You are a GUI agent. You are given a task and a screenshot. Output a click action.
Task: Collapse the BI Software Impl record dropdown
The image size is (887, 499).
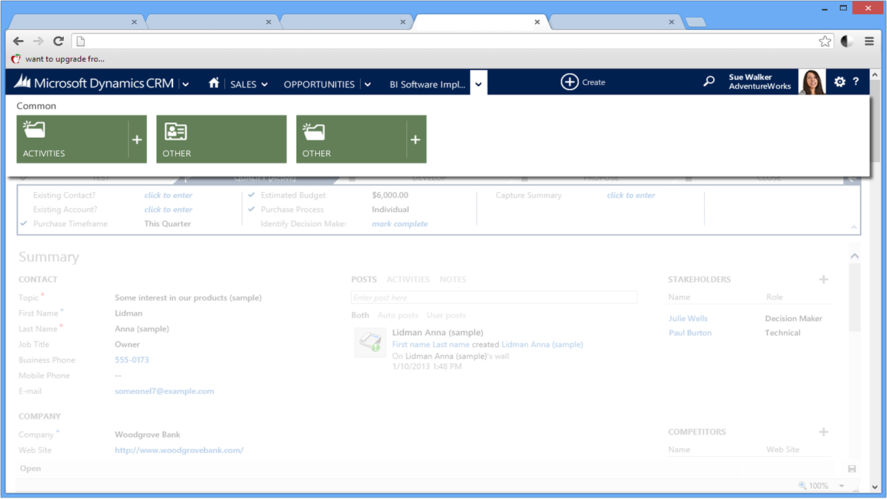[x=479, y=84]
